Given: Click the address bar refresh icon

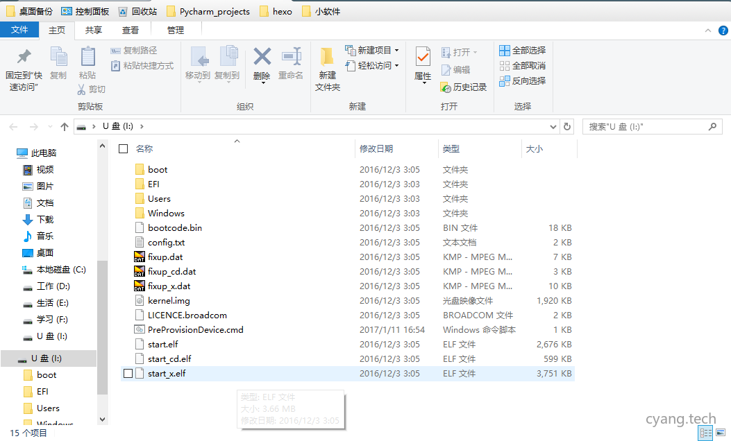Looking at the screenshot, I should [x=567, y=126].
